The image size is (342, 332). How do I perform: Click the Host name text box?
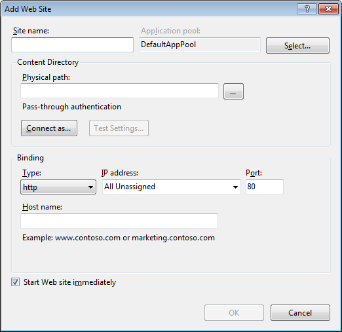pyautogui.click(x=119, y=221)
